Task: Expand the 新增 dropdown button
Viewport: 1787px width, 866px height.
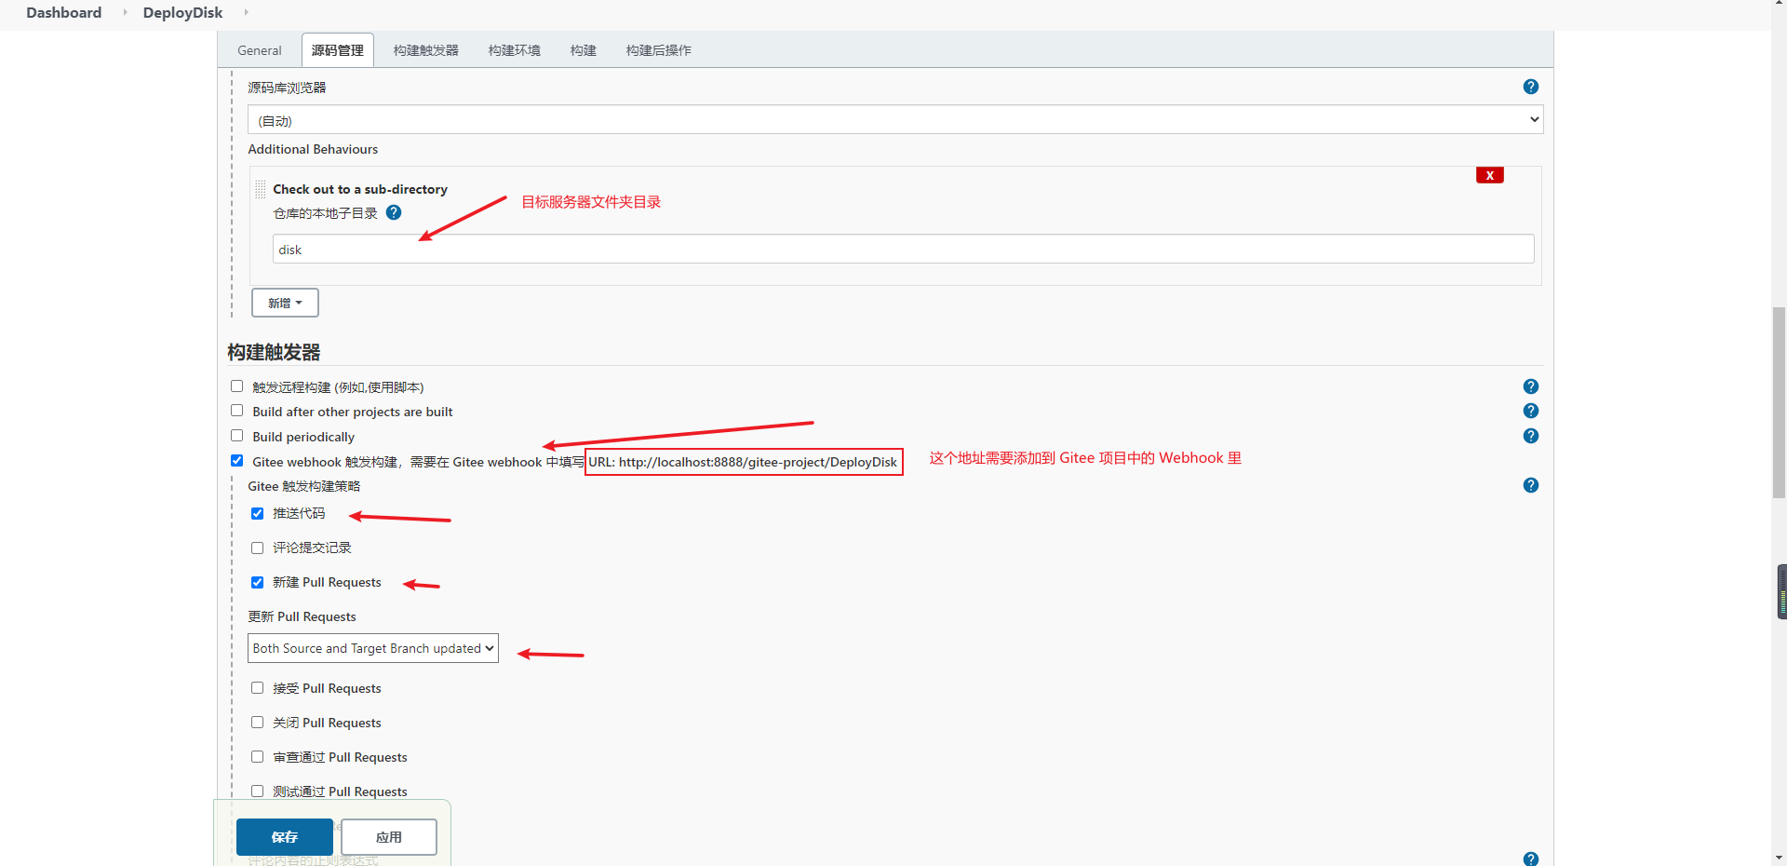Action: pyautogui.click(x=284, y=302)
